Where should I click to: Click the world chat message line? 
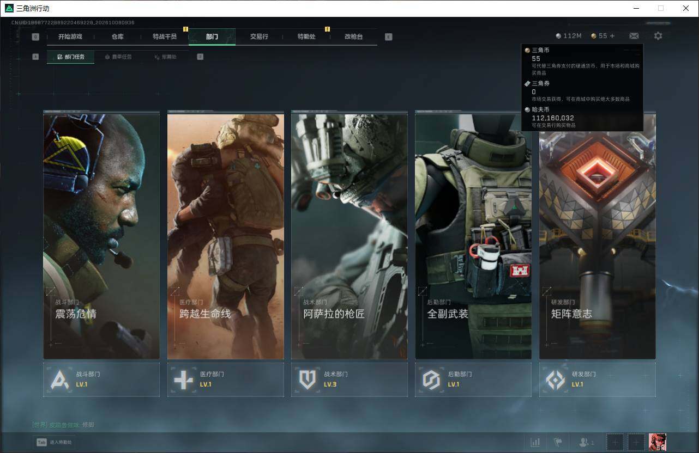(x=63, y=425)
